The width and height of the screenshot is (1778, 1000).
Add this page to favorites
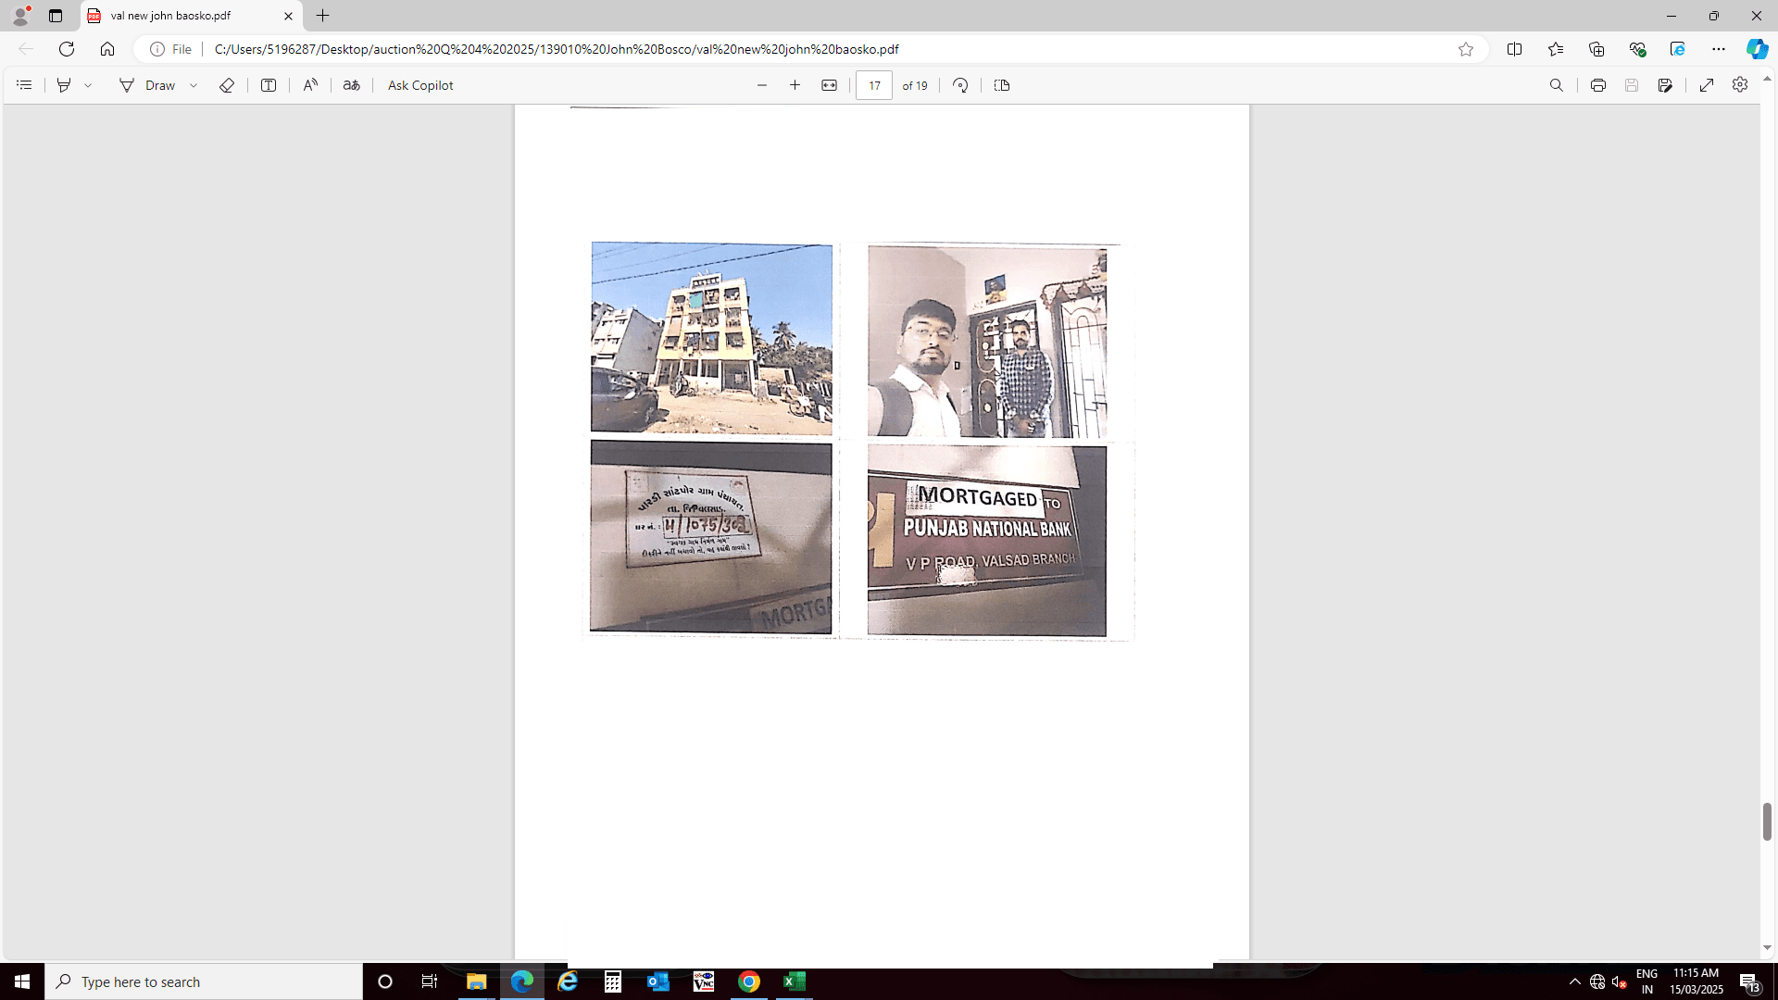[1466, 49]
